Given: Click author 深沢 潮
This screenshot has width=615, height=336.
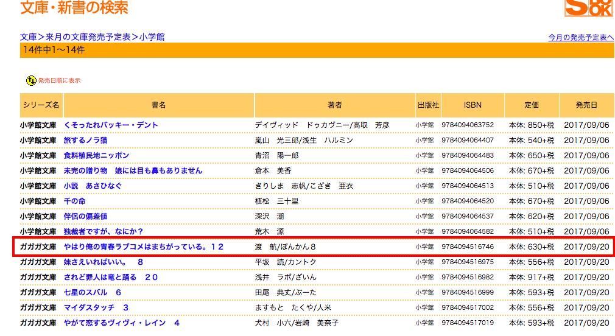Looking at the screenshot, I should (x=270, y=217).
